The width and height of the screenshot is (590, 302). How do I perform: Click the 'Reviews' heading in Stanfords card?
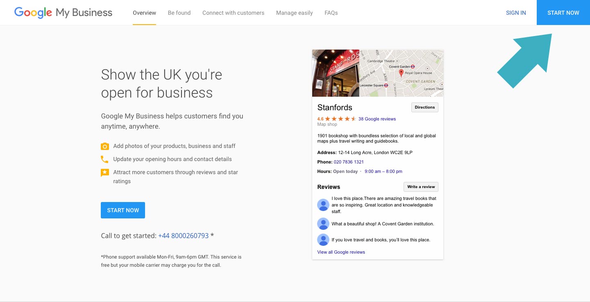coord(329,187)
